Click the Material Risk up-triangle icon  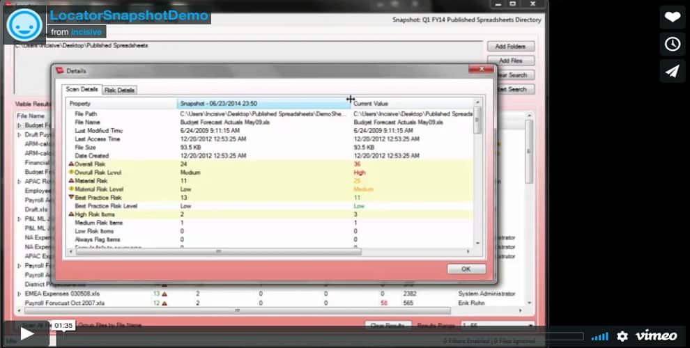click(x=71, y=180)
